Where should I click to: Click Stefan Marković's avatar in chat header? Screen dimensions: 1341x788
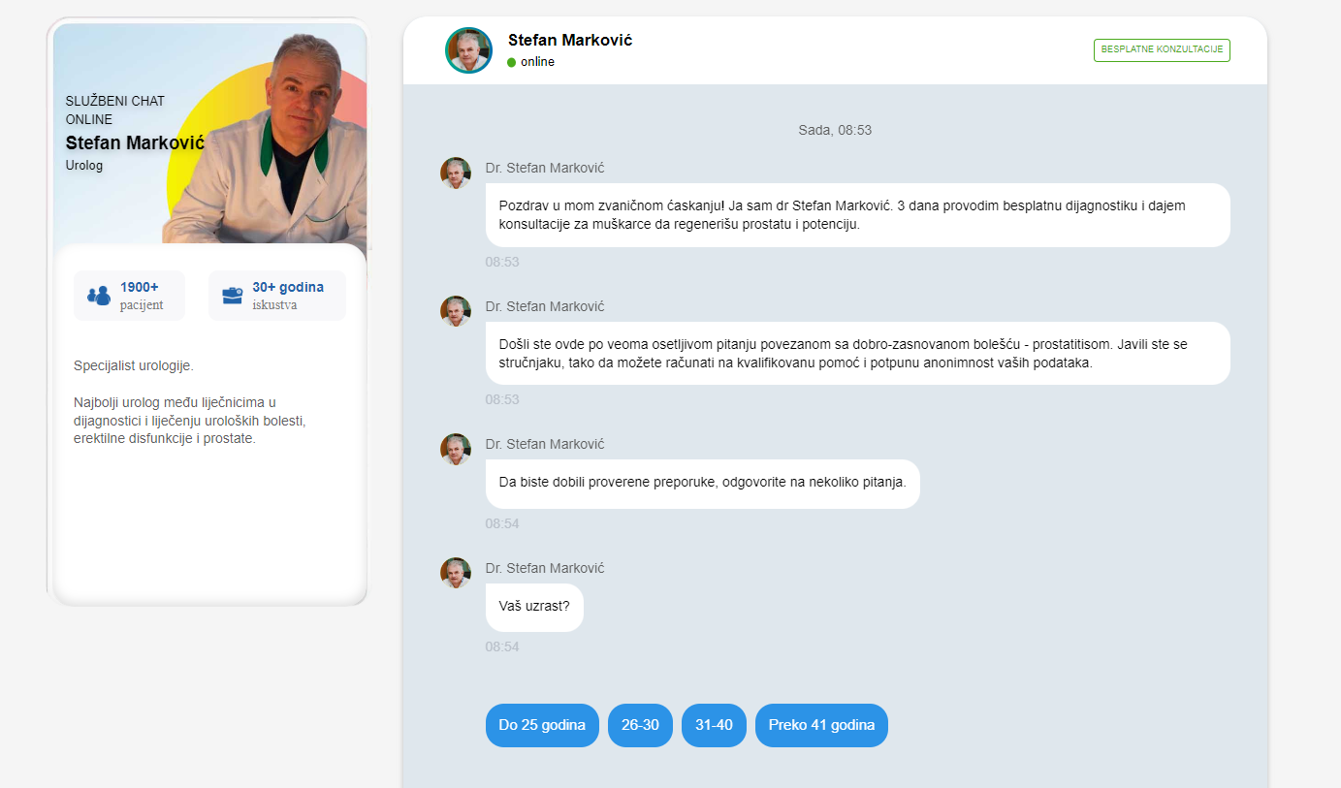(468, 50)
